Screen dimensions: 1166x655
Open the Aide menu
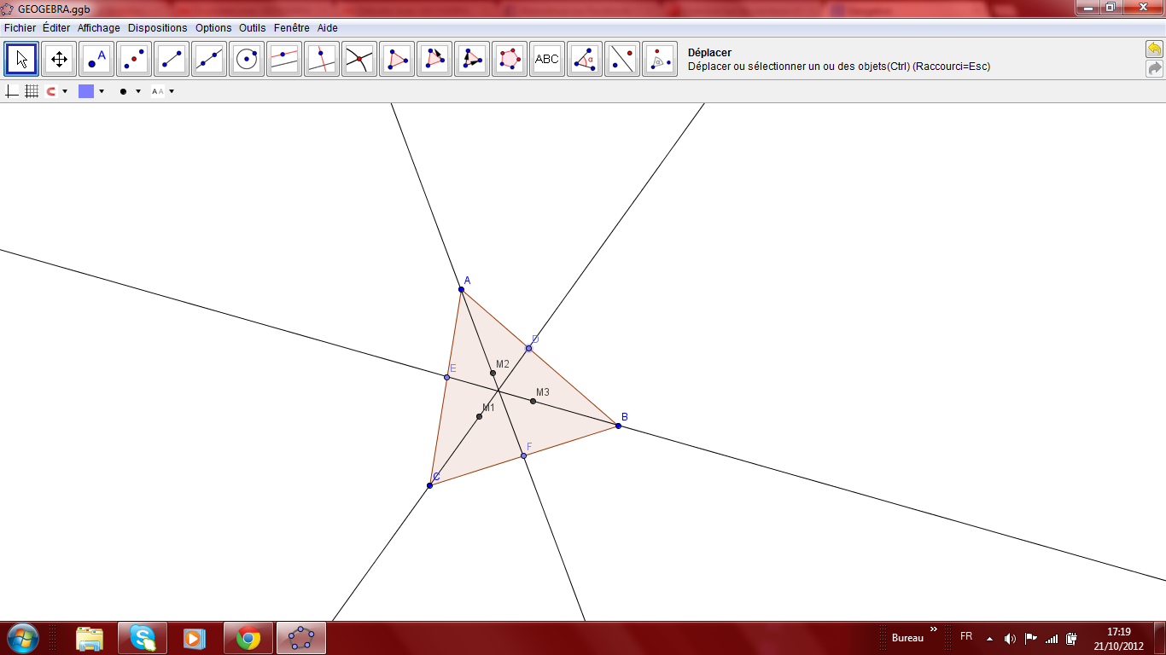[x=328, y=28]
